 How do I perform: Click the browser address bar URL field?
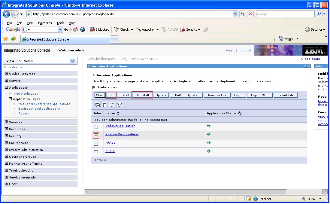point(130,14)
